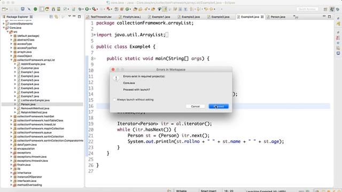Expand the collectionFramework.hashSet package

(x=11, y=116)
